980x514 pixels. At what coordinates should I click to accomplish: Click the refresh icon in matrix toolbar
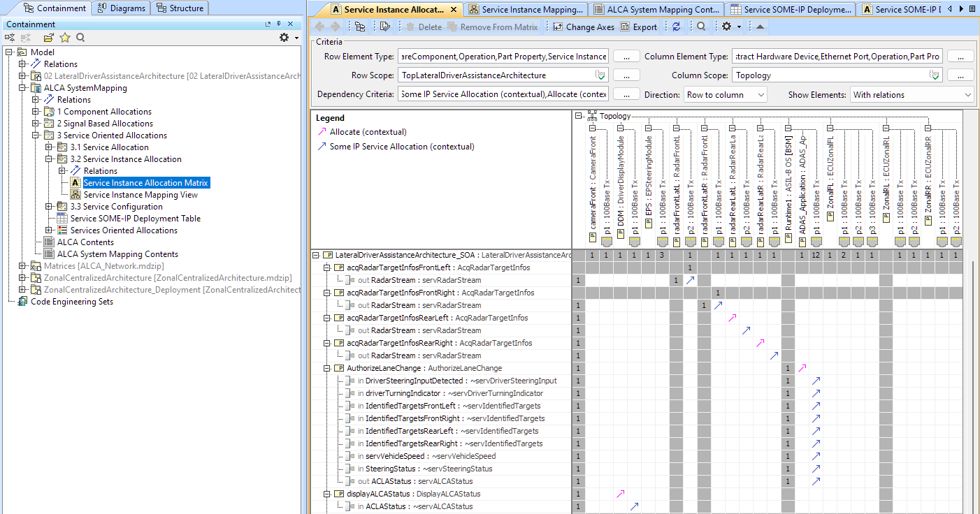676,27
